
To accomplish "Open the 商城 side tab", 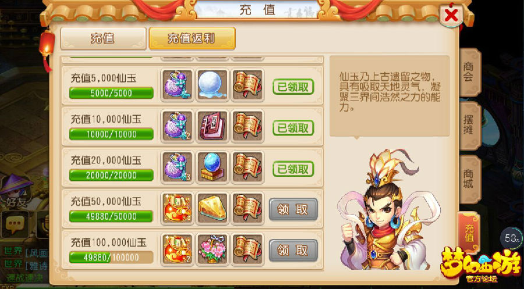I will pyautogui.click(x=469, y=179).
